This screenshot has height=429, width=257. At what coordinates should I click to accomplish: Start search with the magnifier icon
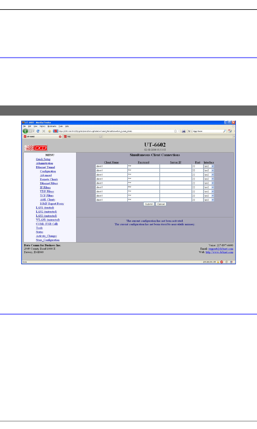tap(225, 131)
